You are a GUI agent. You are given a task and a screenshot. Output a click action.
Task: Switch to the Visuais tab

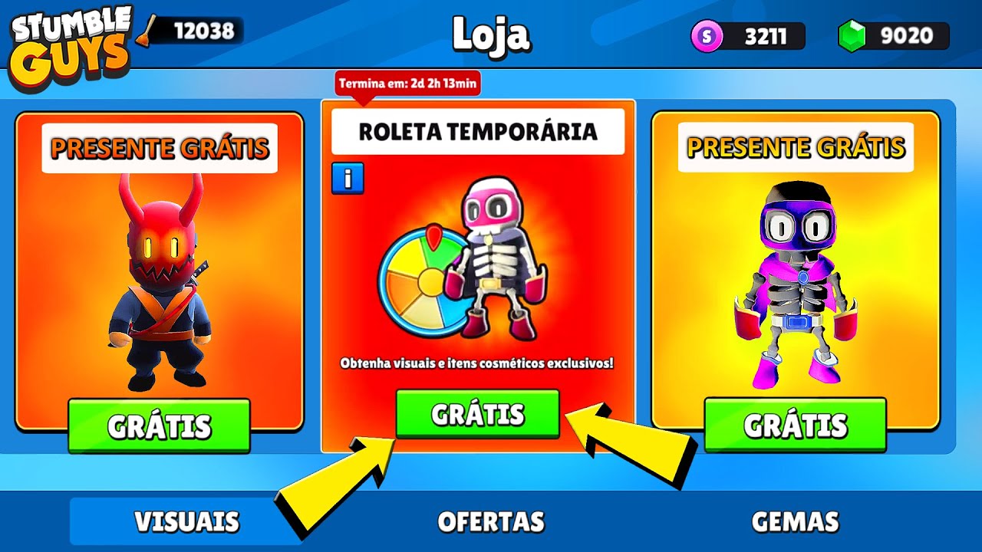pos(186,521)
